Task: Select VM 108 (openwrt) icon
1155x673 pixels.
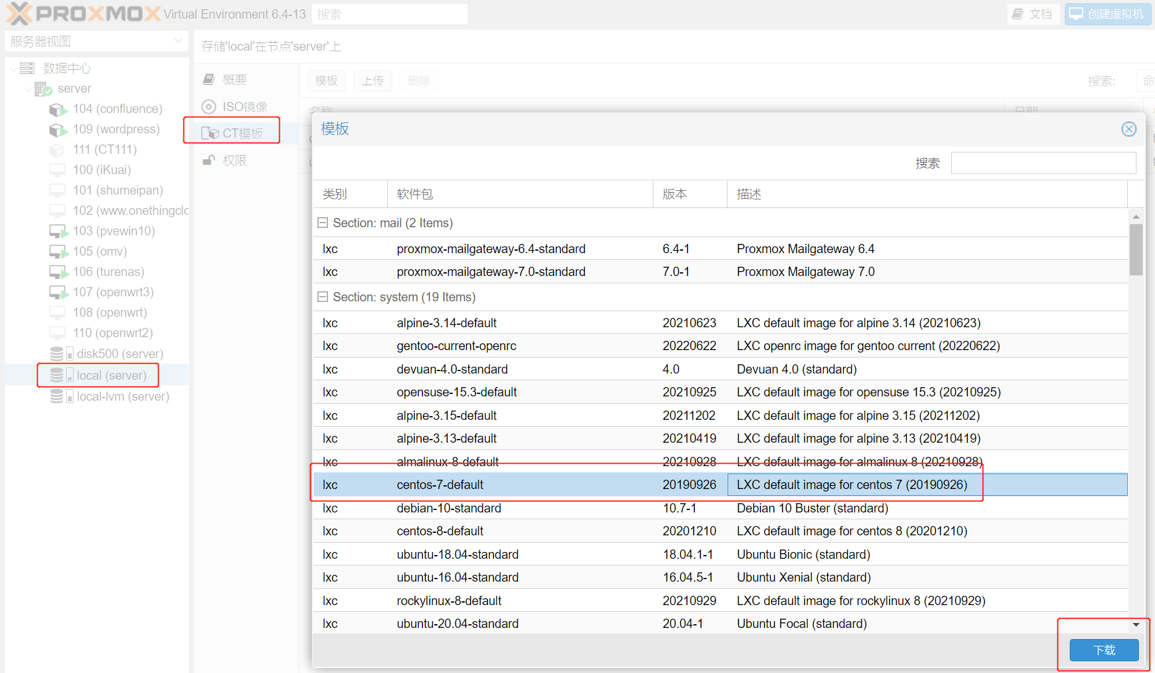Action: (57, 312)
